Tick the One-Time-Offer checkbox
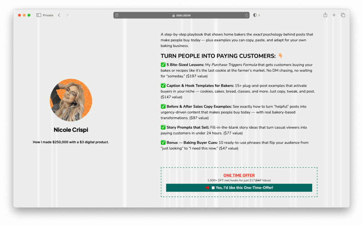The width and height of the screenshot is (363, 225). 213,188
